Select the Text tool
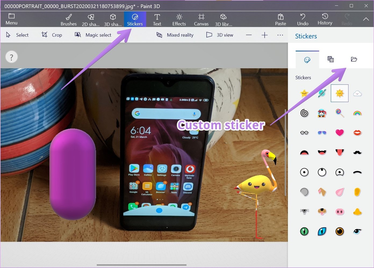The image size is (374, 268). tap(157, 19)
